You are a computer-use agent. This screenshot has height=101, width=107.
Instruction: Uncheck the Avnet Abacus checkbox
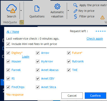tap(38, 70)
